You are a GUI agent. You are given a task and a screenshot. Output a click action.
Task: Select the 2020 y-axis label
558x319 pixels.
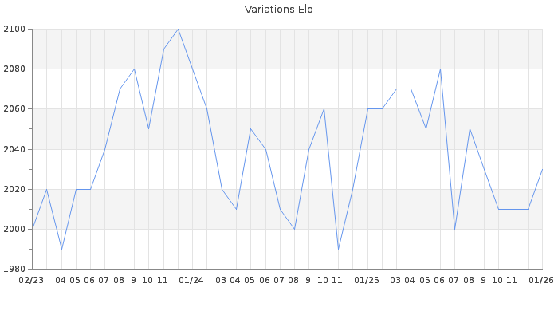coord(15,190)
